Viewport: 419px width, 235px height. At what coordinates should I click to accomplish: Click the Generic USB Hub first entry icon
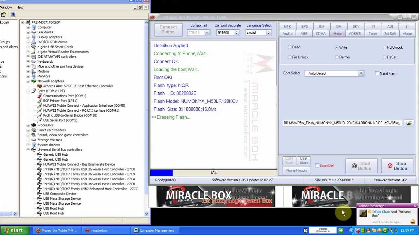click(39, 154)
